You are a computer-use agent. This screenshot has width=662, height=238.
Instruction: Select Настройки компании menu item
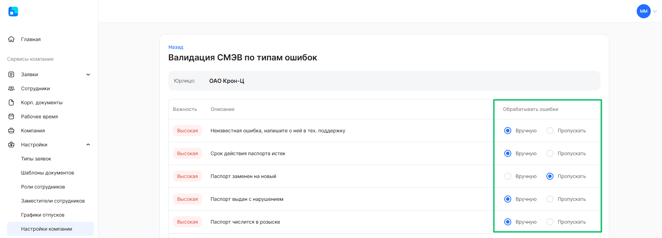50,229
